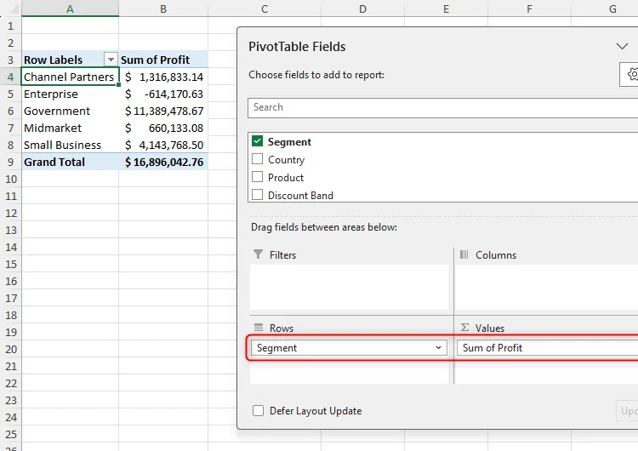Click the Rows area icon
Screen dimensions: 638x451
click(x=259, y=328)
